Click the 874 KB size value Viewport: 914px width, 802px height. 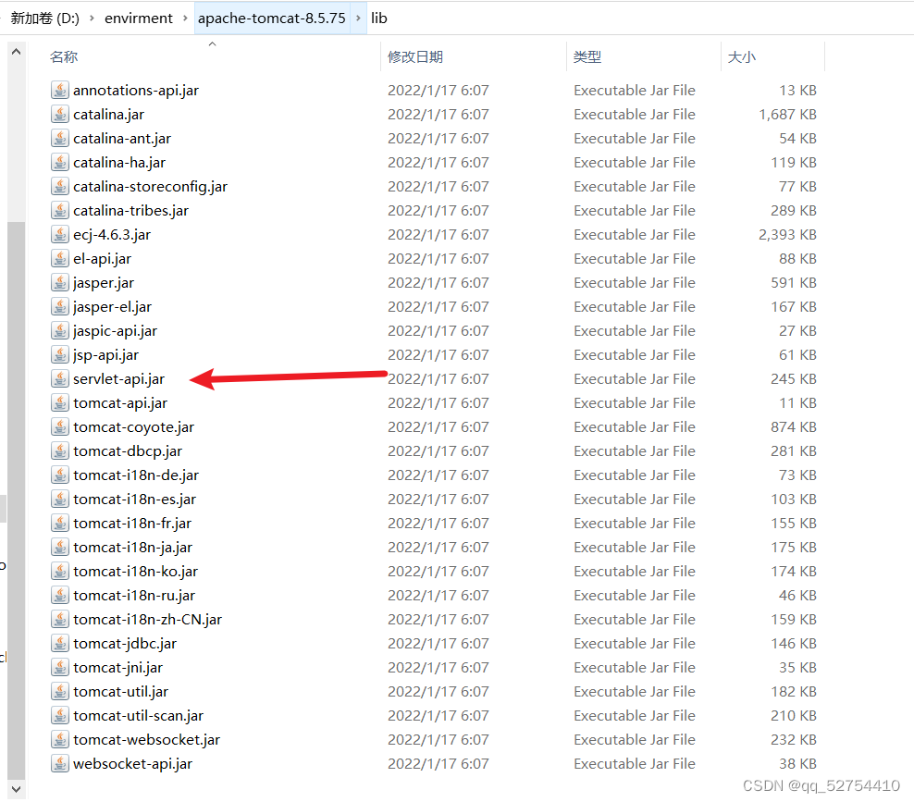(794, 427)
